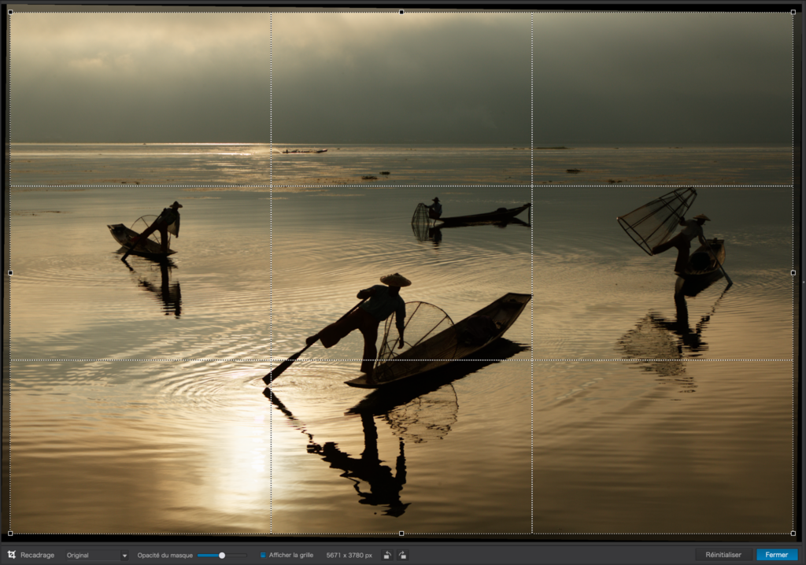
Task: Click the Recadrage crop tool icon
Action: (x=12, y=555)
